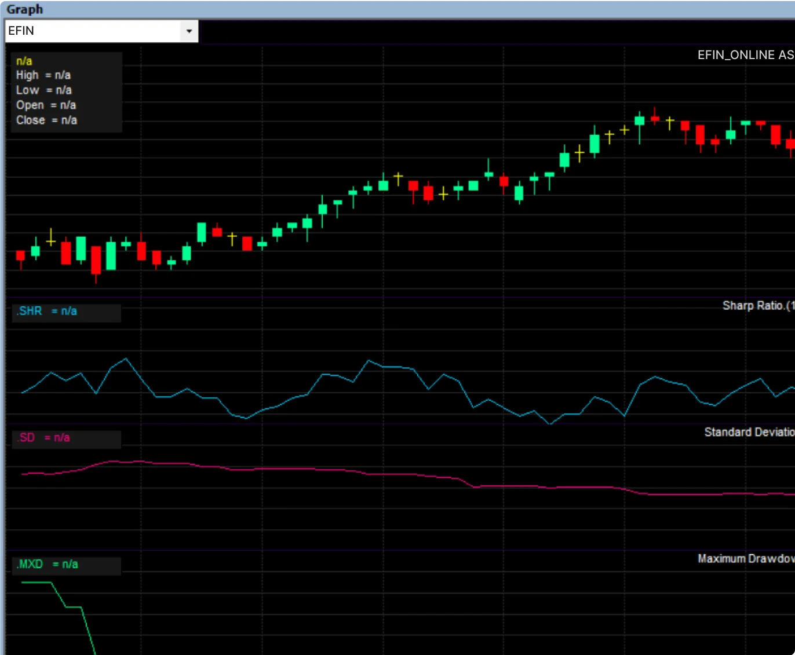Select the 'Close = n/a' readout
This screenshot has height=655, width=795.
[x=46, y=120]
